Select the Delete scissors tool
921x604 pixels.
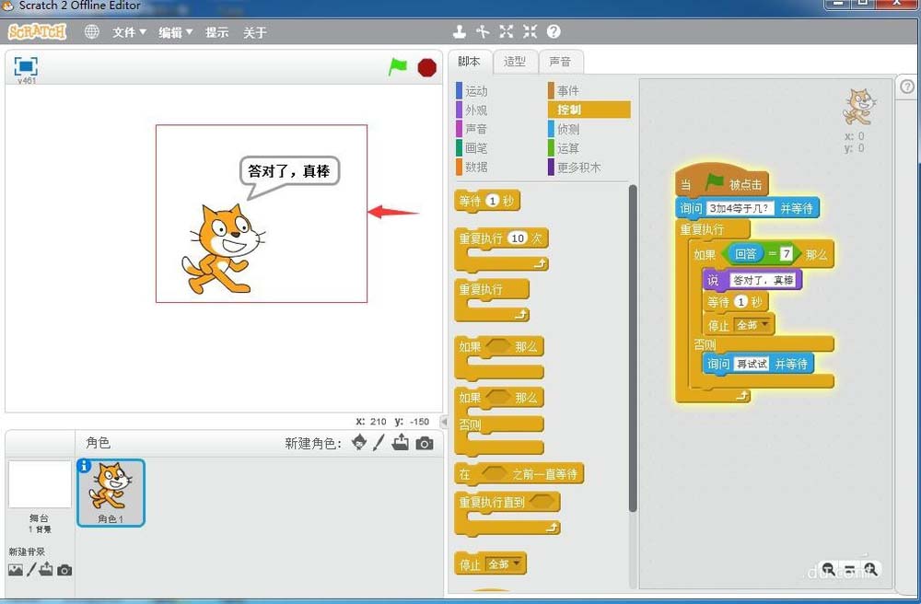click(483, 31)
